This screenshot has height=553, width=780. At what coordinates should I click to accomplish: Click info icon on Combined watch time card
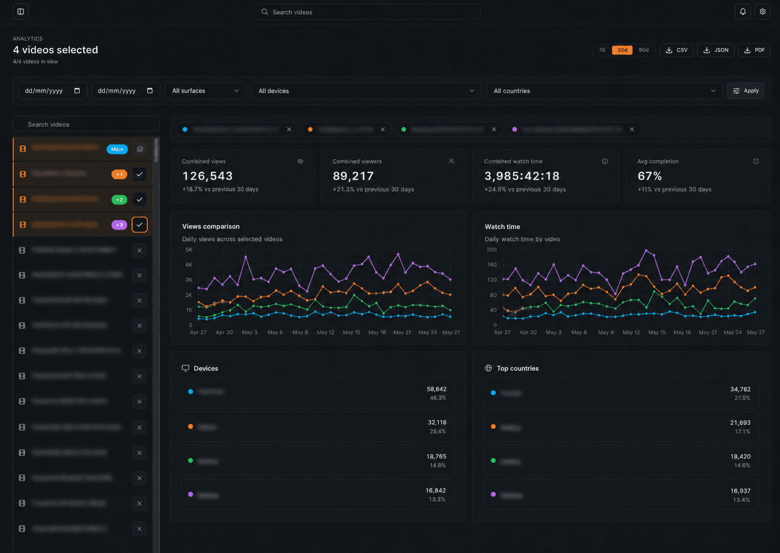click(x=605, y=161)
